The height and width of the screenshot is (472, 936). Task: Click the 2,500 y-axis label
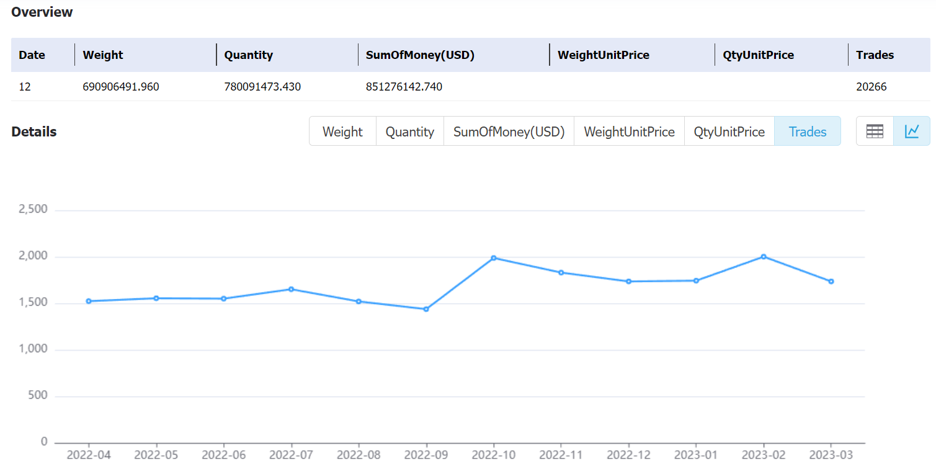[x=33, y=210]
